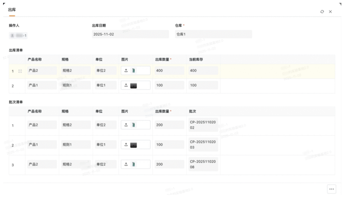
Task: Click batch field CP-20251102008
Action: tap(203, 164)
